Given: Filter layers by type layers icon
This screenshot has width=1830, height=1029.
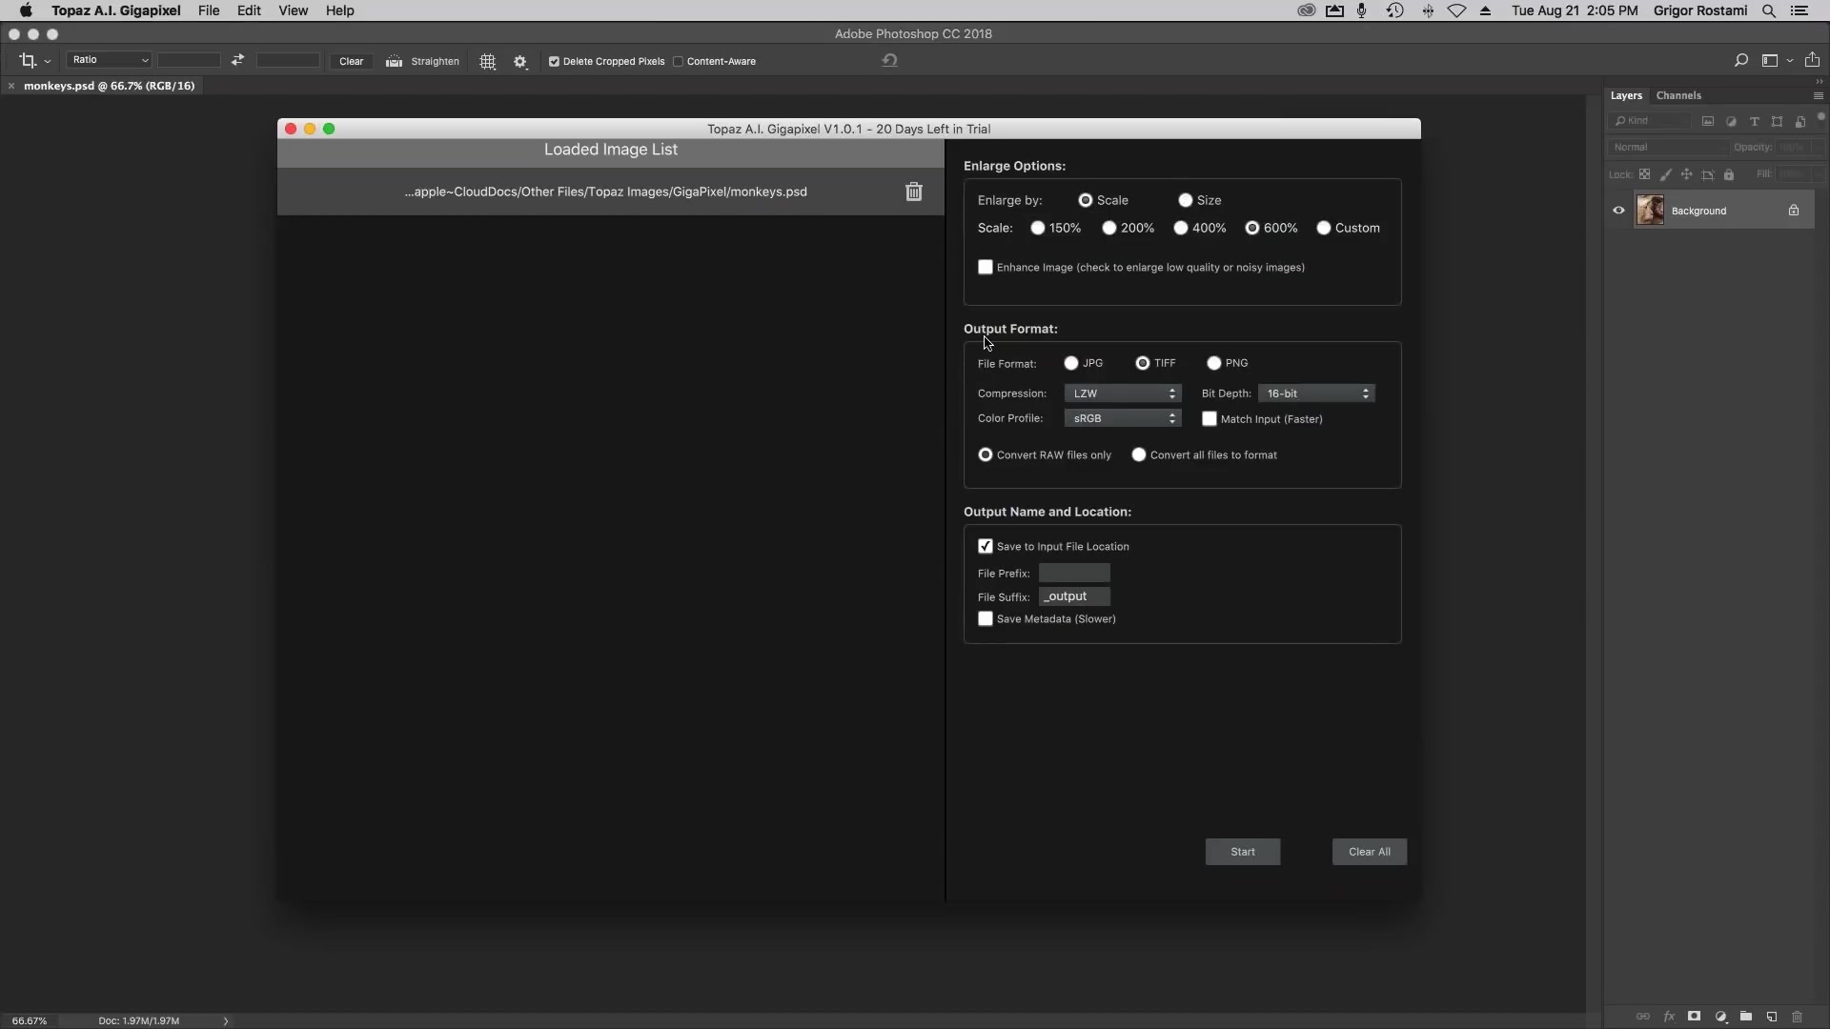Looking at the screenshot, I should point(1754,121).
